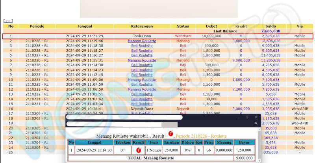Click the Saldo column header
This screenshot has width=315, height=163.
[270, 26]
